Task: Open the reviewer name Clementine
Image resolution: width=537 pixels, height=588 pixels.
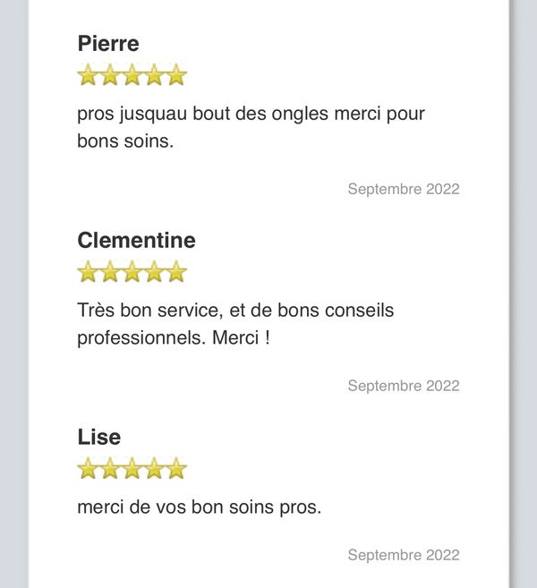Action: point(136,240)
